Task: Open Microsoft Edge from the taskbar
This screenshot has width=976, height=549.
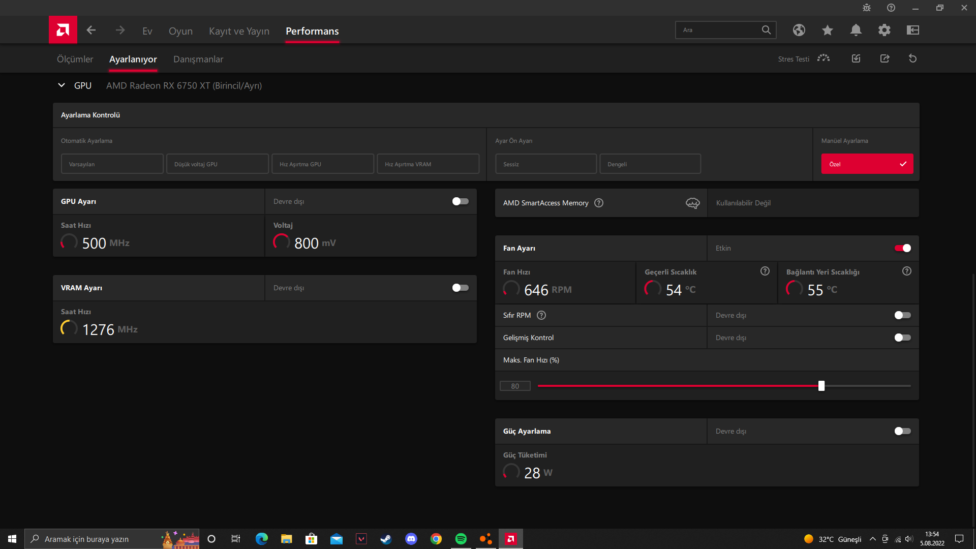Action: click(262, 539)
